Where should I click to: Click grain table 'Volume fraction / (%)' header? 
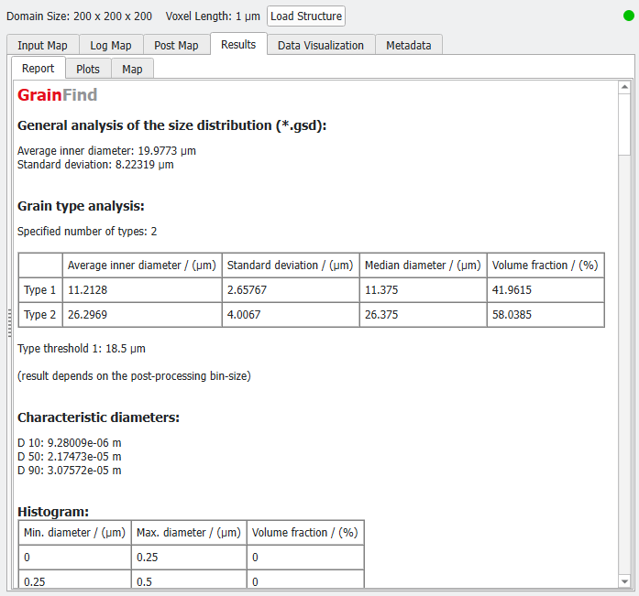point(545,265)
